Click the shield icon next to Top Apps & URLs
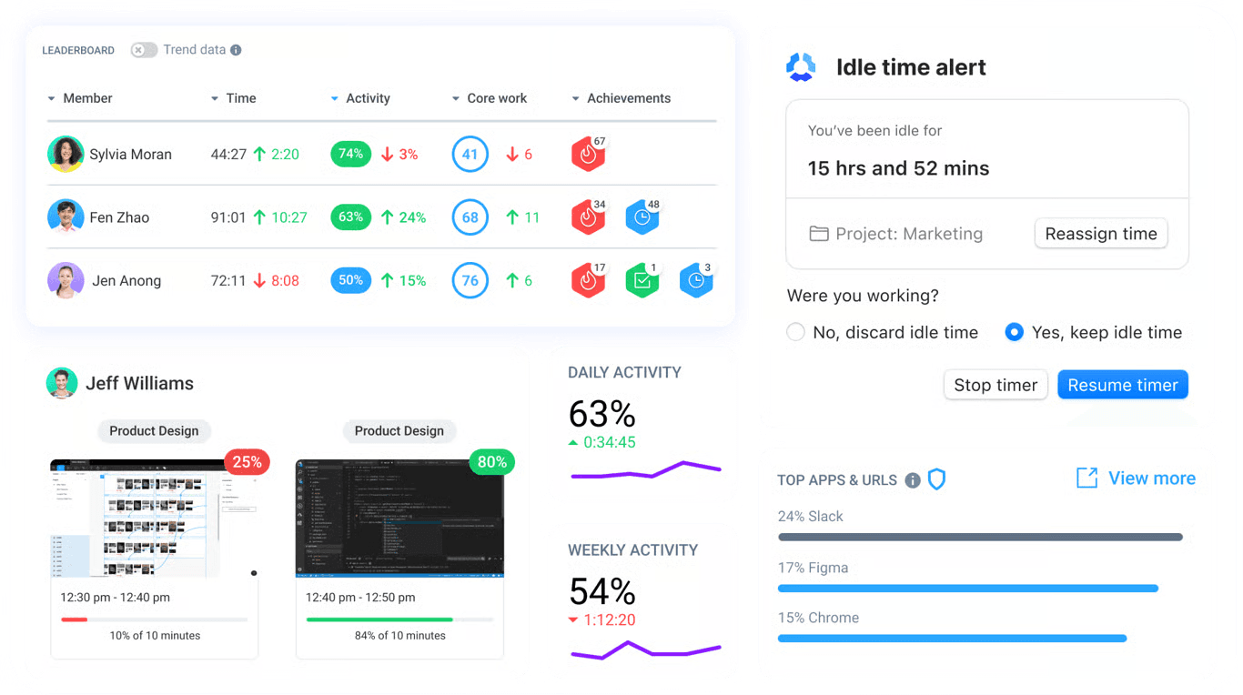 point(936,479)
